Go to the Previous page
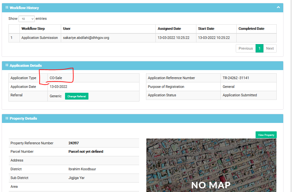Screen dimensions: 292x192 [246, 48]
